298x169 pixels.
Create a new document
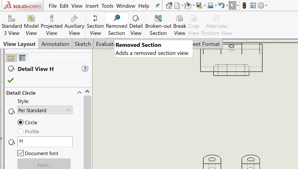point(177,6)
